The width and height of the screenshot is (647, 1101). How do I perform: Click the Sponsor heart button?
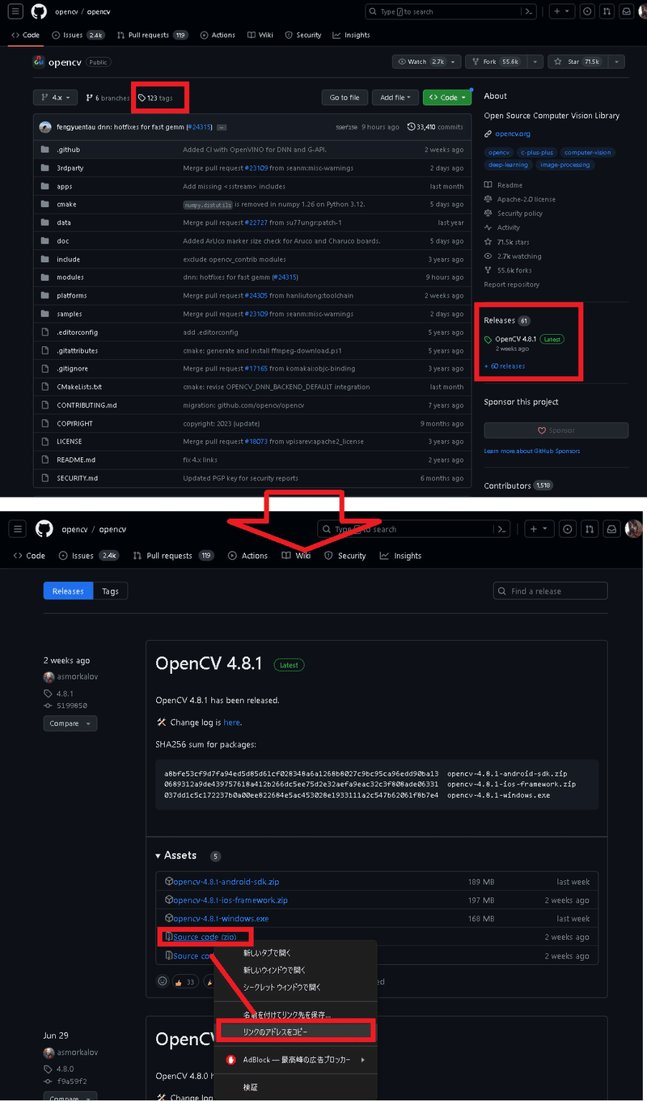point(556,430)
